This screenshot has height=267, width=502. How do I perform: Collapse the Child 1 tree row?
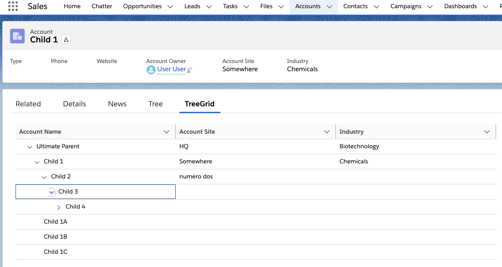pos(37,162)
